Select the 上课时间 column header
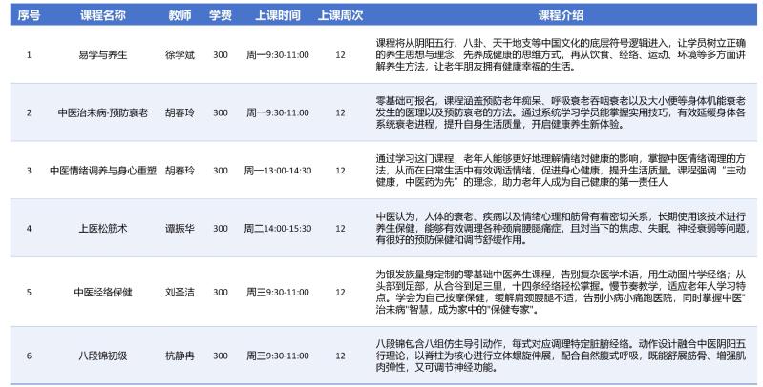Viewport: 763px width, 387px height. [x=275, y=16]
